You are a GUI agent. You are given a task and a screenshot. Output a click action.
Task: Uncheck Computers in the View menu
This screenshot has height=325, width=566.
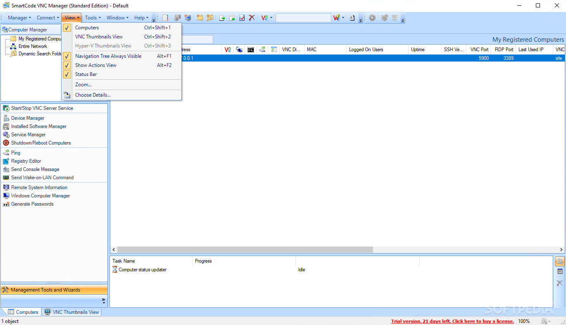click(x=122, y=28)
